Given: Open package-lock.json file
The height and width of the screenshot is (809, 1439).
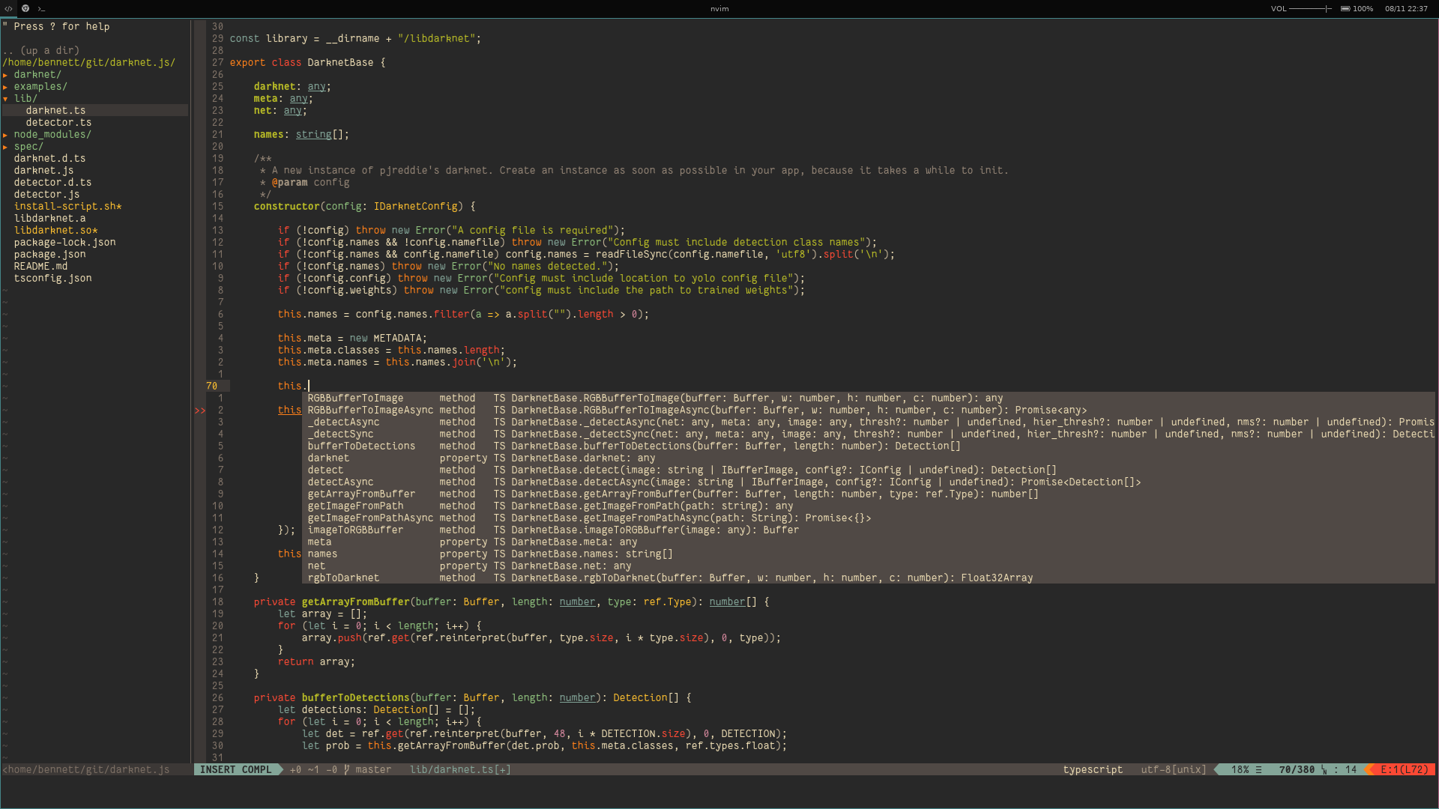Looking at the screenshot, I should pos(64,242).
